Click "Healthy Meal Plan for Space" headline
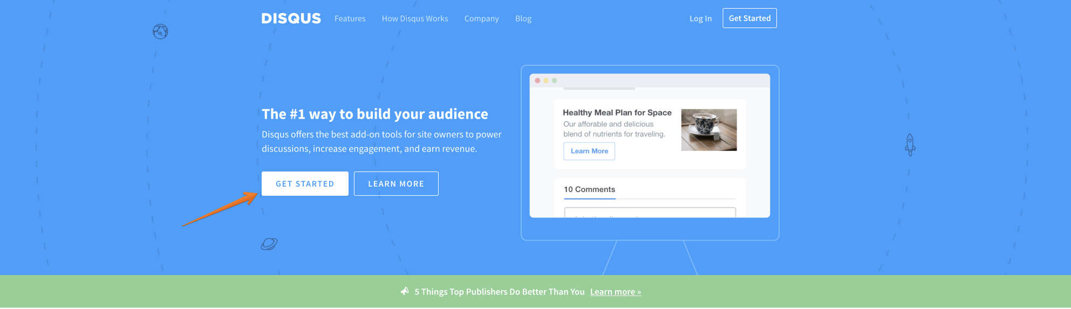The height and width of the screenshot is (309, 1071). click(617, 113)
